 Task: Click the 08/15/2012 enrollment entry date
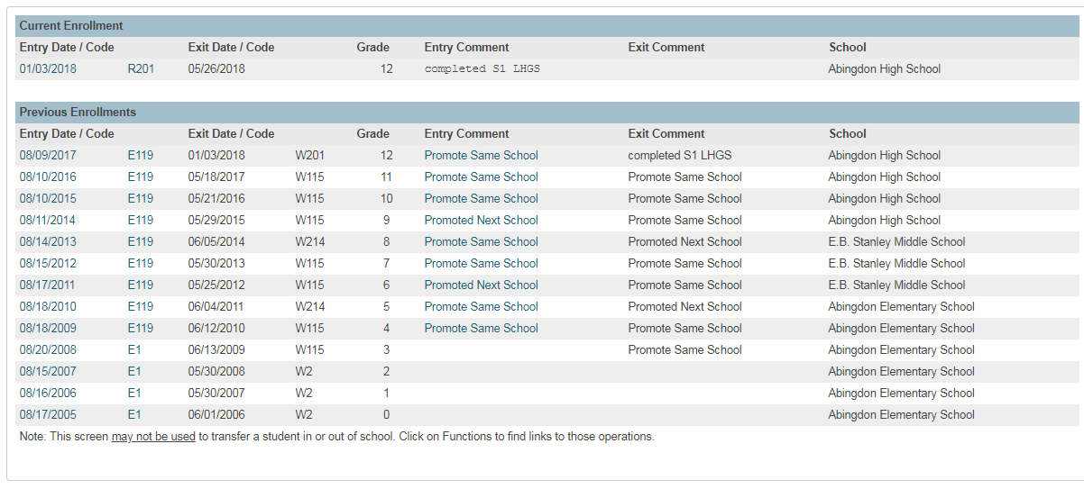point(48,263)
